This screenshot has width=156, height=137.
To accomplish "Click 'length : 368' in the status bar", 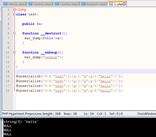I will [x=52, y=114].
